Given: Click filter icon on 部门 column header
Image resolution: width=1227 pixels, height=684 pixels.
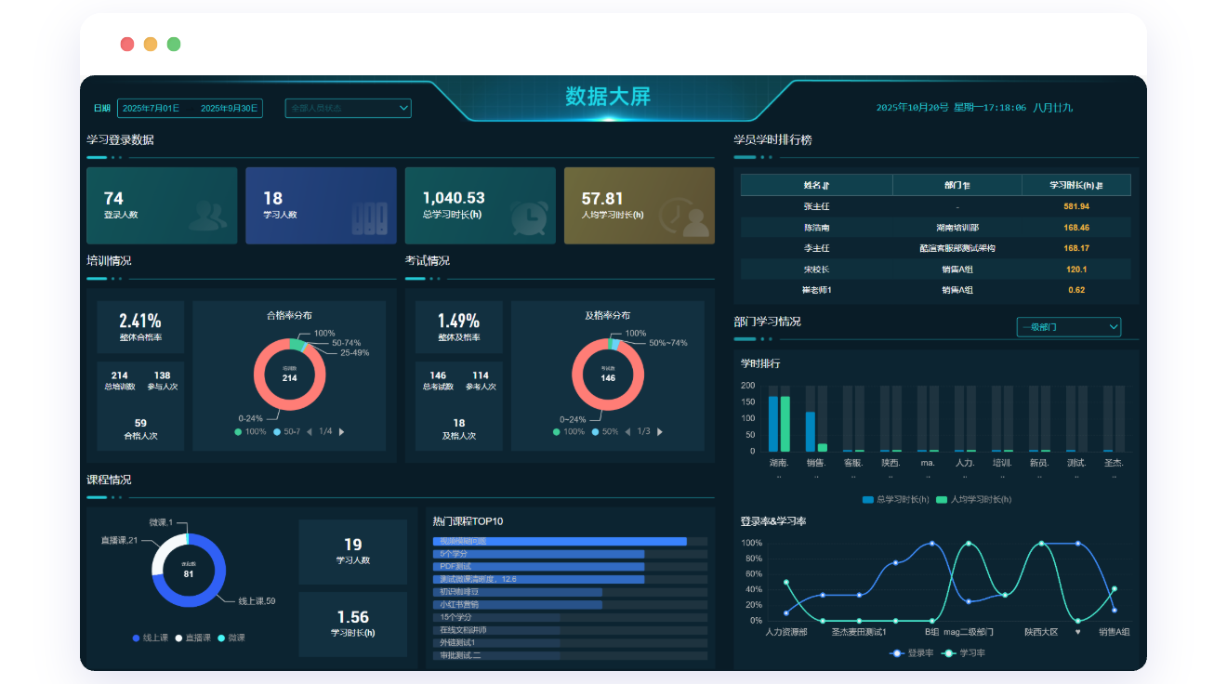Looking at the screenshot, I should (x=967, y=185).
